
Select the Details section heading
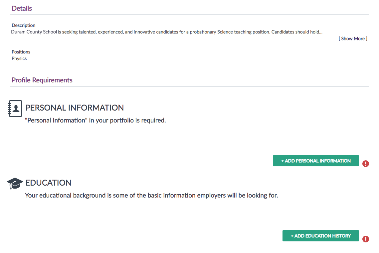click(x=22, y=8)
